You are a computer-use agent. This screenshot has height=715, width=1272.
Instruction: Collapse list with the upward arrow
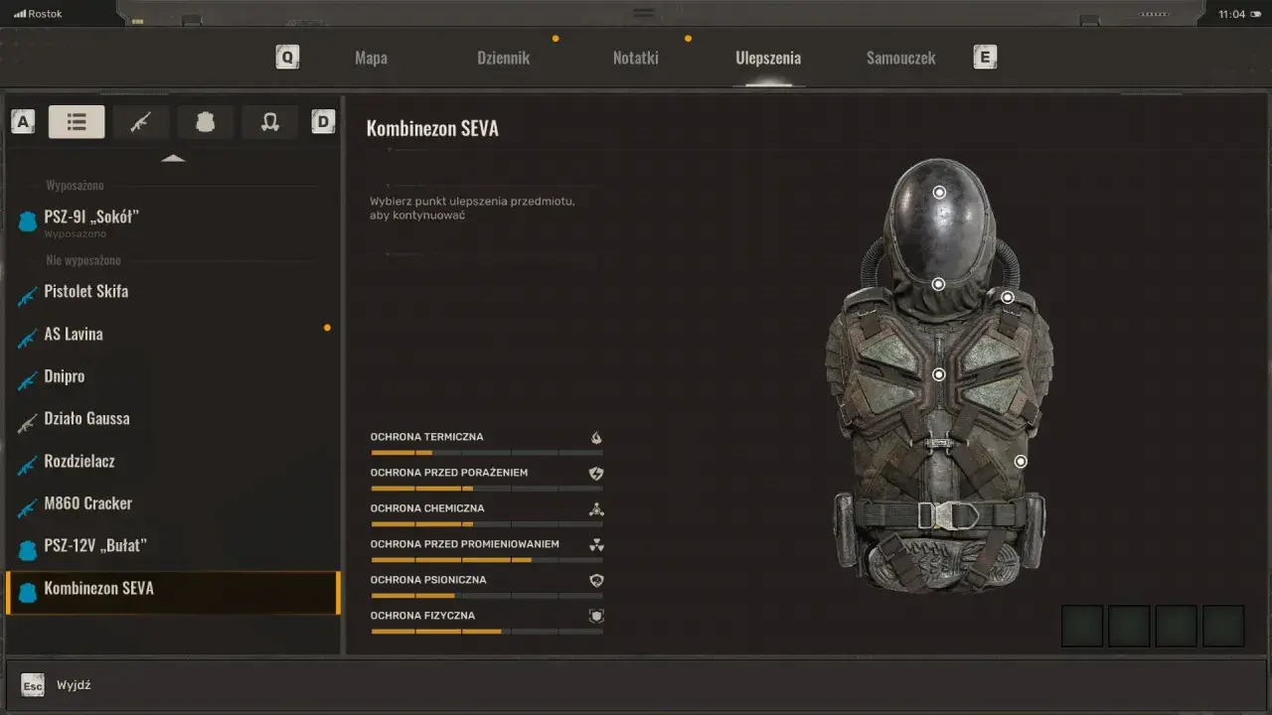pyautogui.click(x=173, y=158)
